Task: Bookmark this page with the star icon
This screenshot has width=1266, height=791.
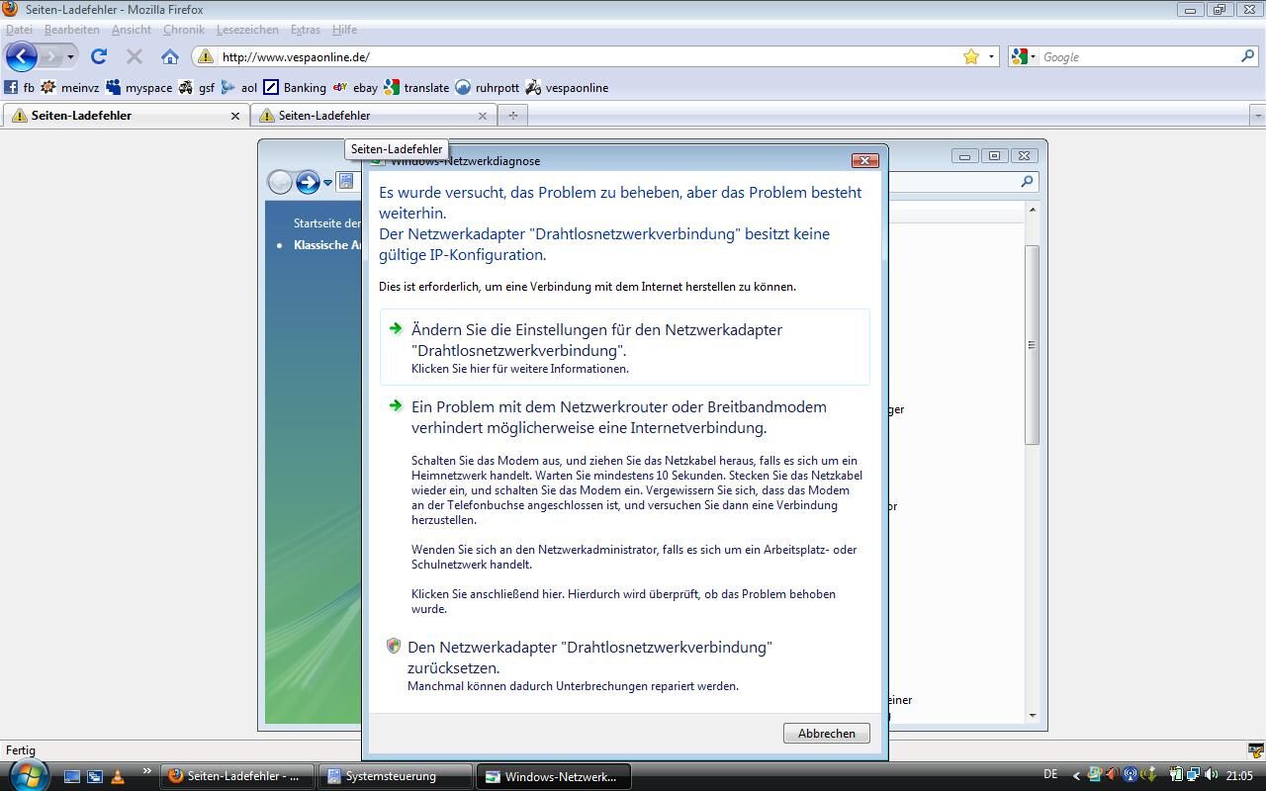Action: pos(971,56)
